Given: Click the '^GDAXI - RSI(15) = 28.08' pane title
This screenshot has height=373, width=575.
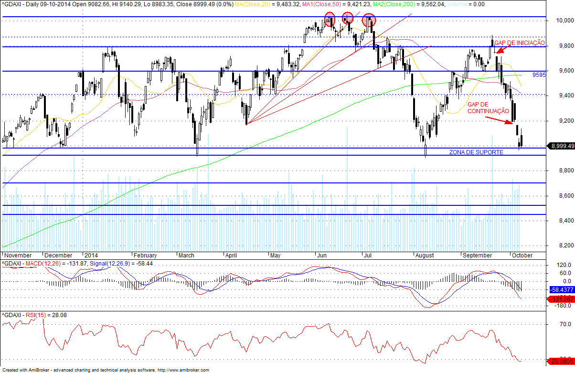Looking at the screenshot, I should 34,315.
